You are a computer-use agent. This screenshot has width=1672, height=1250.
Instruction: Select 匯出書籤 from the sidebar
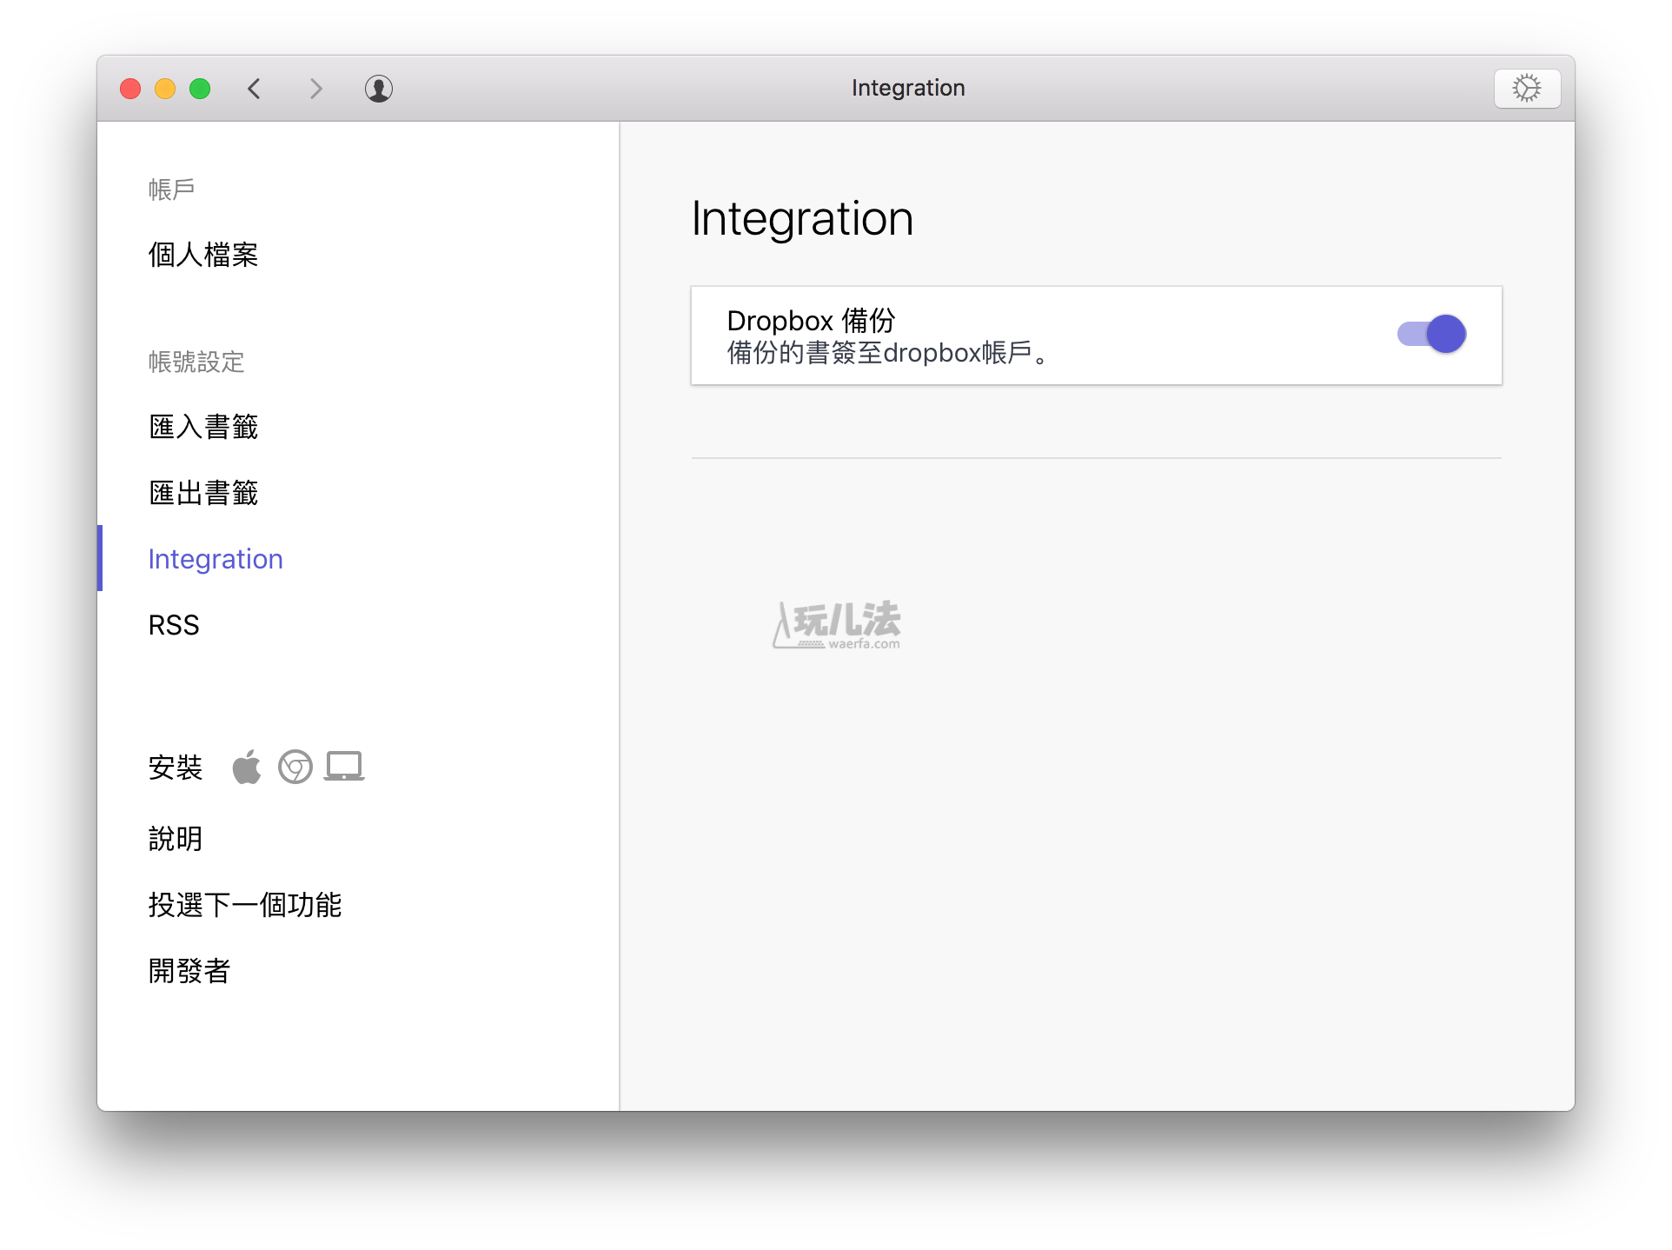pos(203,493)
